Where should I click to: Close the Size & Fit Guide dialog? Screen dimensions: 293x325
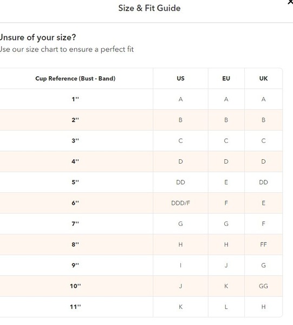coord(291,2)
